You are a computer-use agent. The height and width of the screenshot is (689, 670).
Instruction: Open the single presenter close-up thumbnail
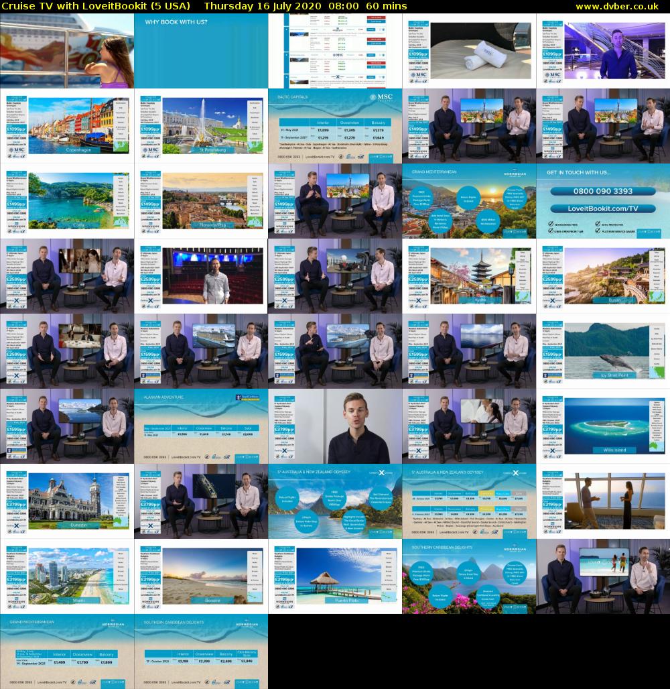[x=335, y=426]
